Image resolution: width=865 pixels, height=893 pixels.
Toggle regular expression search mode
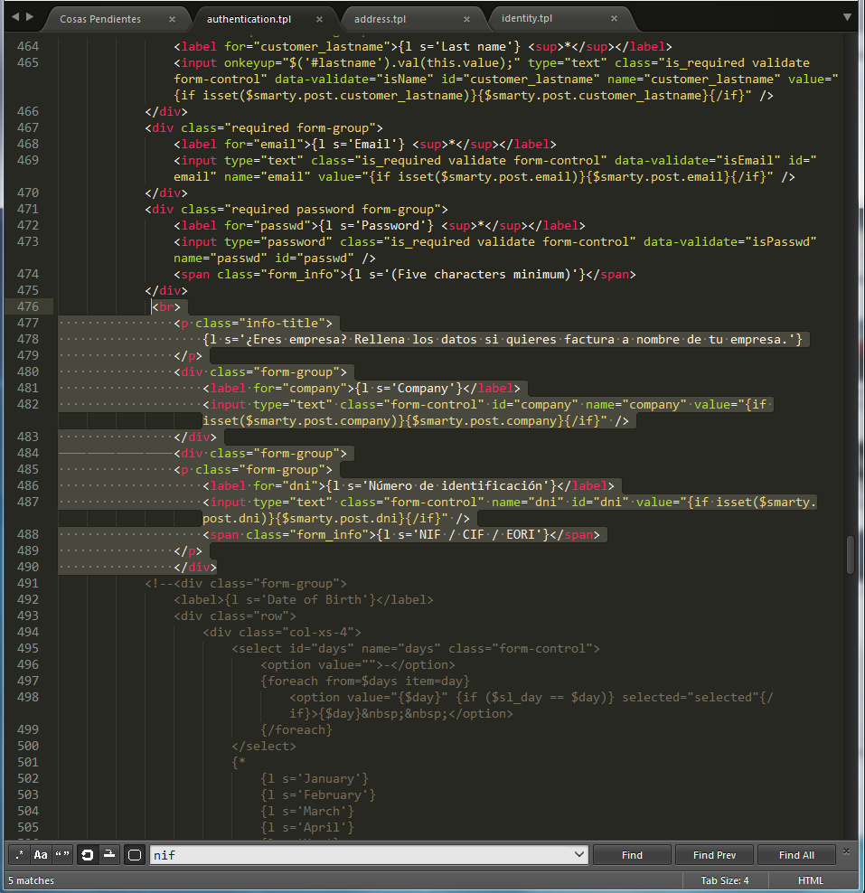pyautogui.click(x=19, y=855)
